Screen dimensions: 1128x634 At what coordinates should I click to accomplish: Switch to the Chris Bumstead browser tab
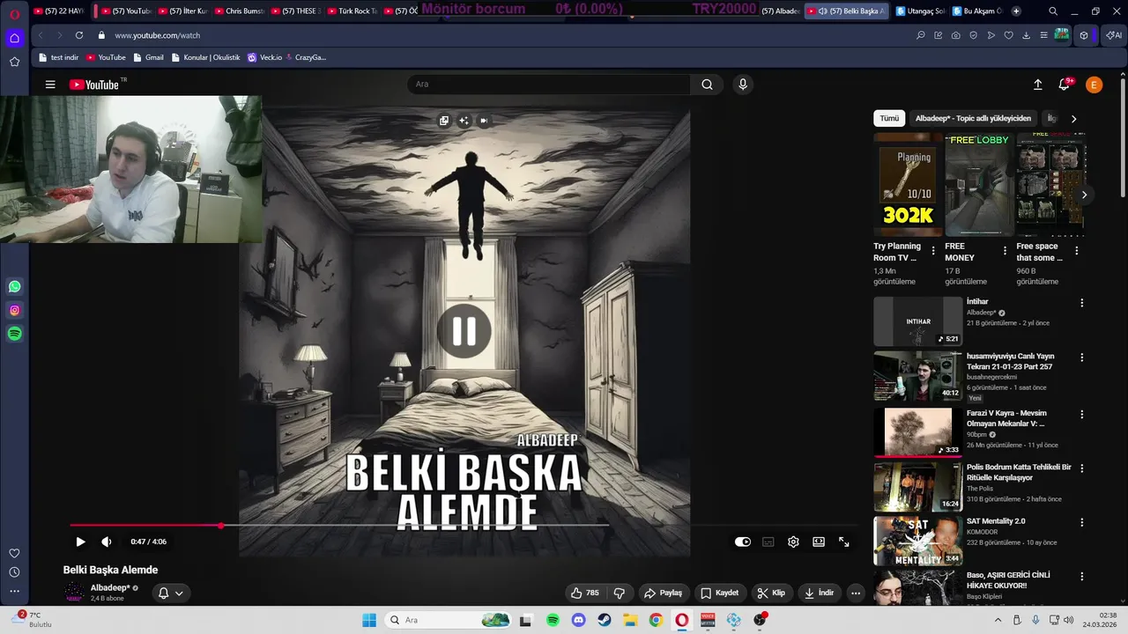(239, 11)
